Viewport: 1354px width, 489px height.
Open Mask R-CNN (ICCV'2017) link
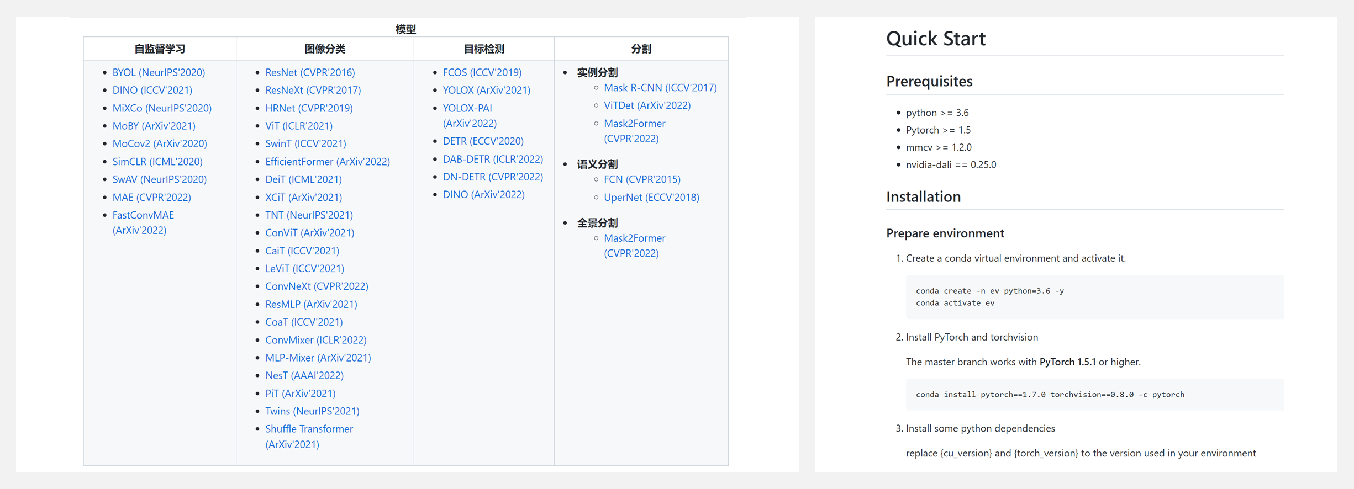(x=660, y=88)
